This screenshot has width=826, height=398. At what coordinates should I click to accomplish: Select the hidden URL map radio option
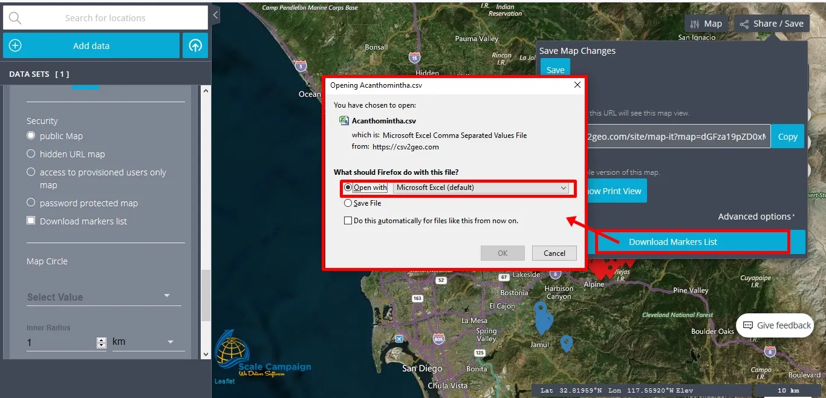click(31, 154)
